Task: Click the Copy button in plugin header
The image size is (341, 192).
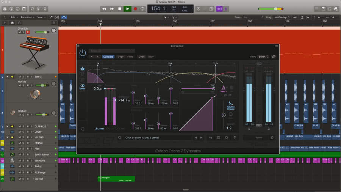Action: 121,57
